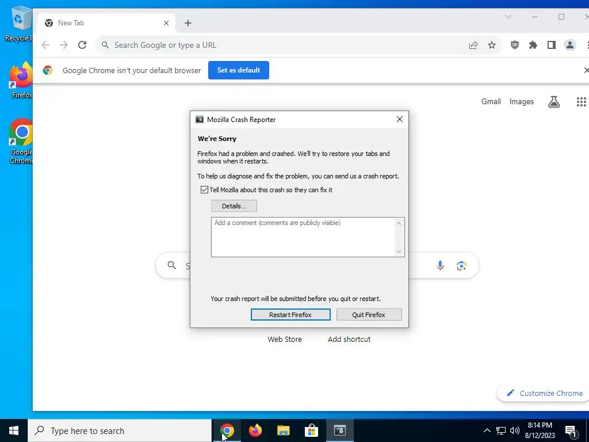The height and width of the screenshot is (442, 589).
Task: Open the network tray icon
Action: (501, 430)
